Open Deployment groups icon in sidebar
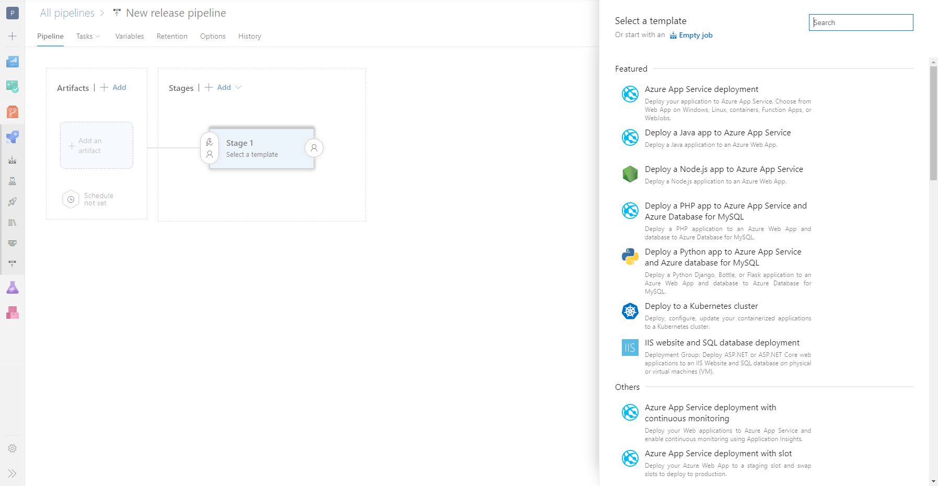 click(x=13, y=264)
